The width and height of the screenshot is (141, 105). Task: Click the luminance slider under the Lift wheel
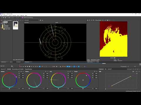tap(9, 89)
